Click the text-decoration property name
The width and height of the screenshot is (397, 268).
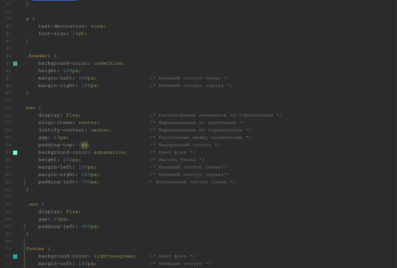tap(61, 26)
